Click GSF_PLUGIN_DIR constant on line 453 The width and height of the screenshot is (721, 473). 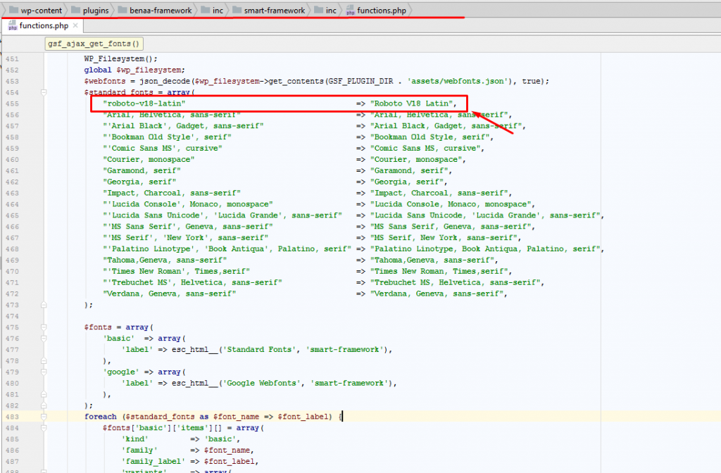pyautogui.click(x=360, y=81)
